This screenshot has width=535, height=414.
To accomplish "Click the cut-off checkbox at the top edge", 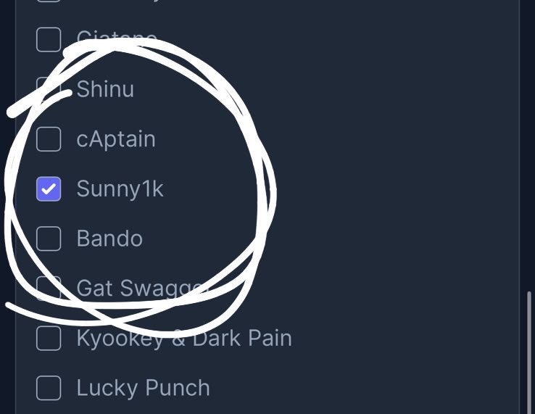I will [x=49, y=1].
